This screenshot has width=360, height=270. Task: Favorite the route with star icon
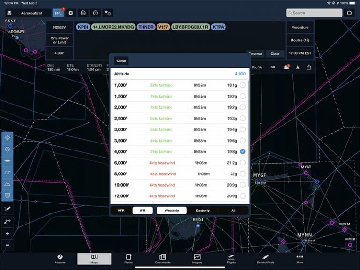click(x=298, y=67)
